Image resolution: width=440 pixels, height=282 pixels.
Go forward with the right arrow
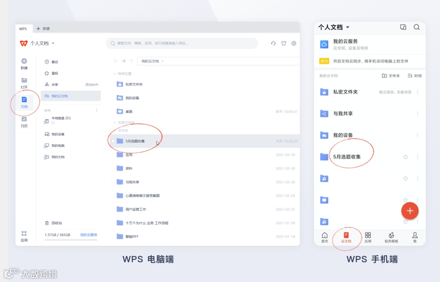pos(123,61)
